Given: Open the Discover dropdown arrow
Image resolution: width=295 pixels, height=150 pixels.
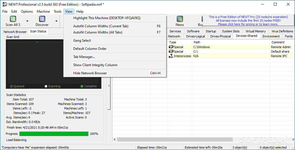Looking at the screenshot, I should pos(57,21).
